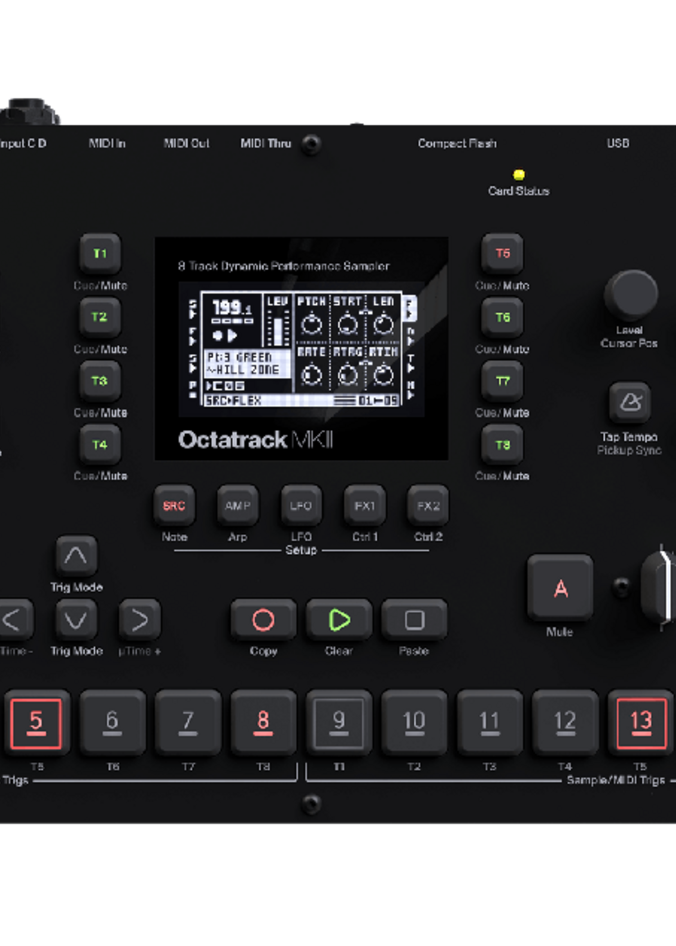
Task: Open the FX2 parameter page
Action: 428,506
